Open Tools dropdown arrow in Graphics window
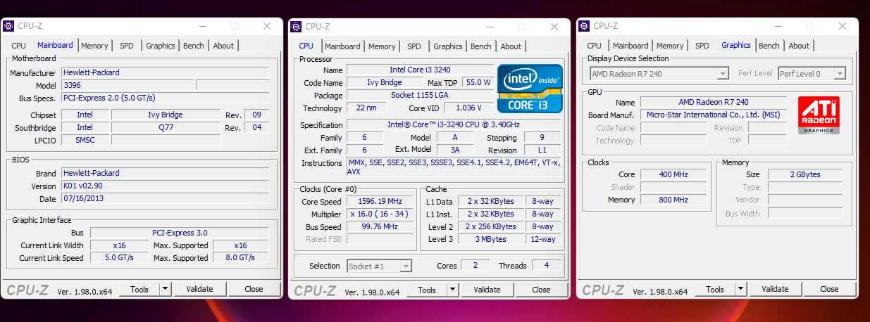870x322 pixels. tap(740, 289)
